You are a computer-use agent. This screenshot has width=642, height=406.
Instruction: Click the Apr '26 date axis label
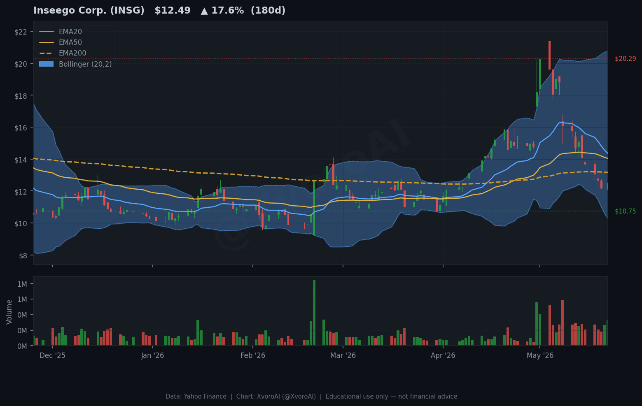(443, 355)
